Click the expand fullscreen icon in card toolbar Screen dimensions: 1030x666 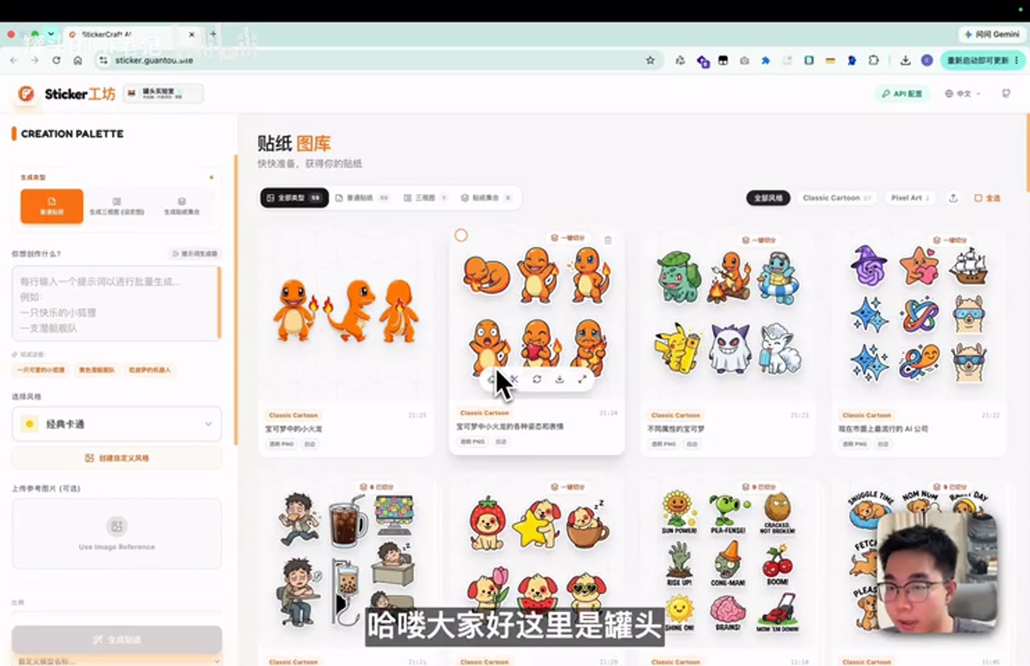click(582, 379)
